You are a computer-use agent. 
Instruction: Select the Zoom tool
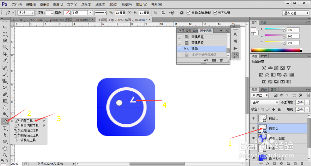click(x=5, y=155)
